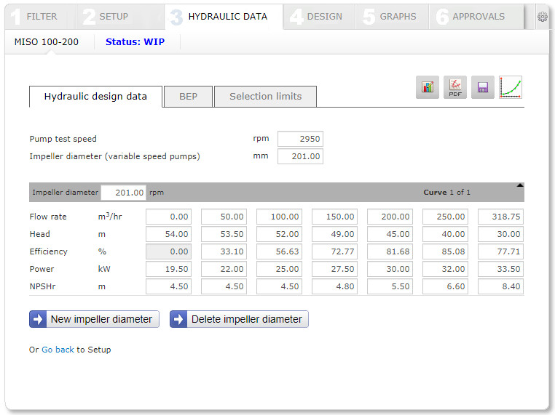Click the bar chart edit icon

pos(428,88)
